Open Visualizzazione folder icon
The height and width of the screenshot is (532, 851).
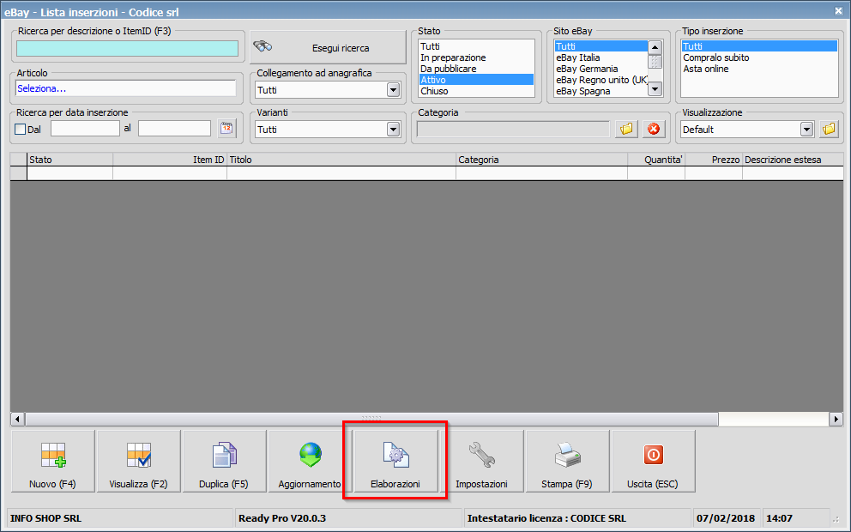click(x=829, y=130)
